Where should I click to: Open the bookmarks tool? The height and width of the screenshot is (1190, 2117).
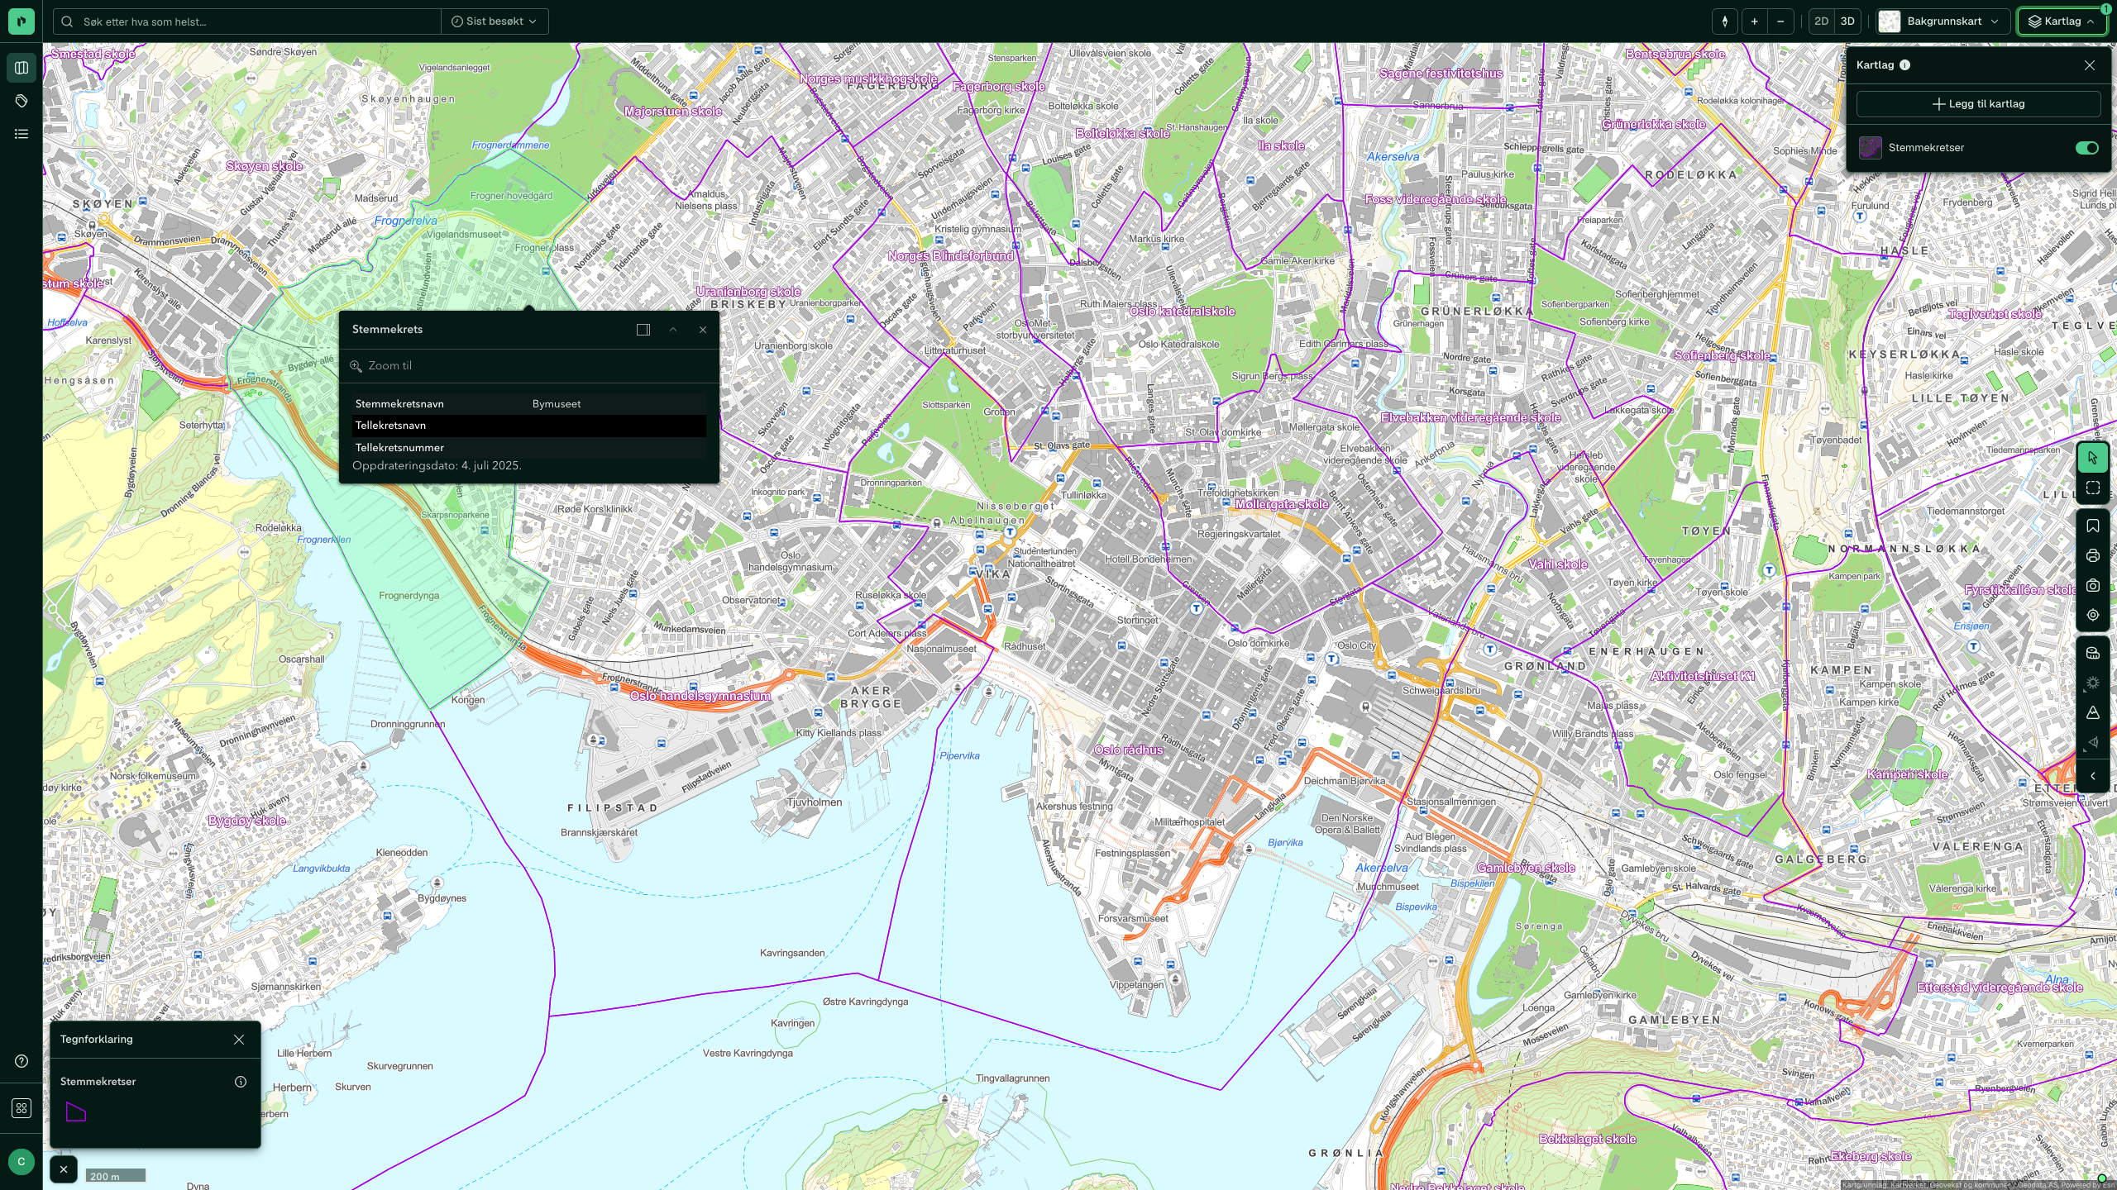[x=2092, y=526]
